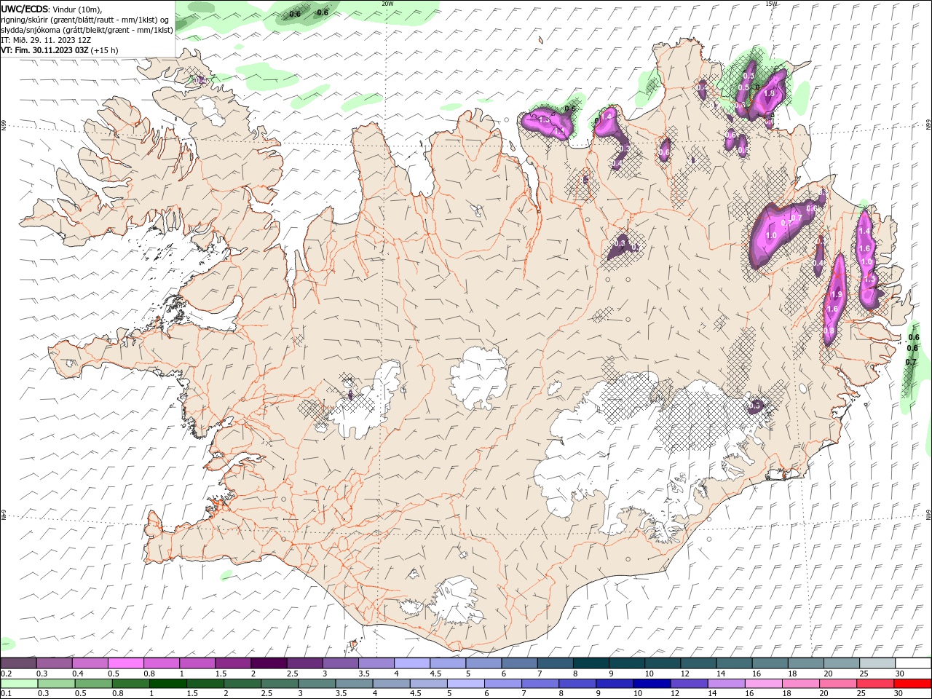This screenshot has width=932, height=699.
Task: Pick the lower-row legend swatch starting at 7
Action: (x=540, y=684)
